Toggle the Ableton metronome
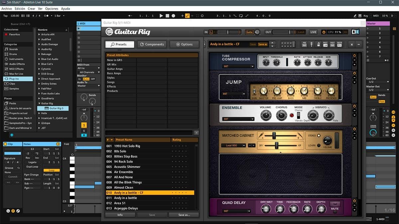The image size is (399, 224). (47, 16)
